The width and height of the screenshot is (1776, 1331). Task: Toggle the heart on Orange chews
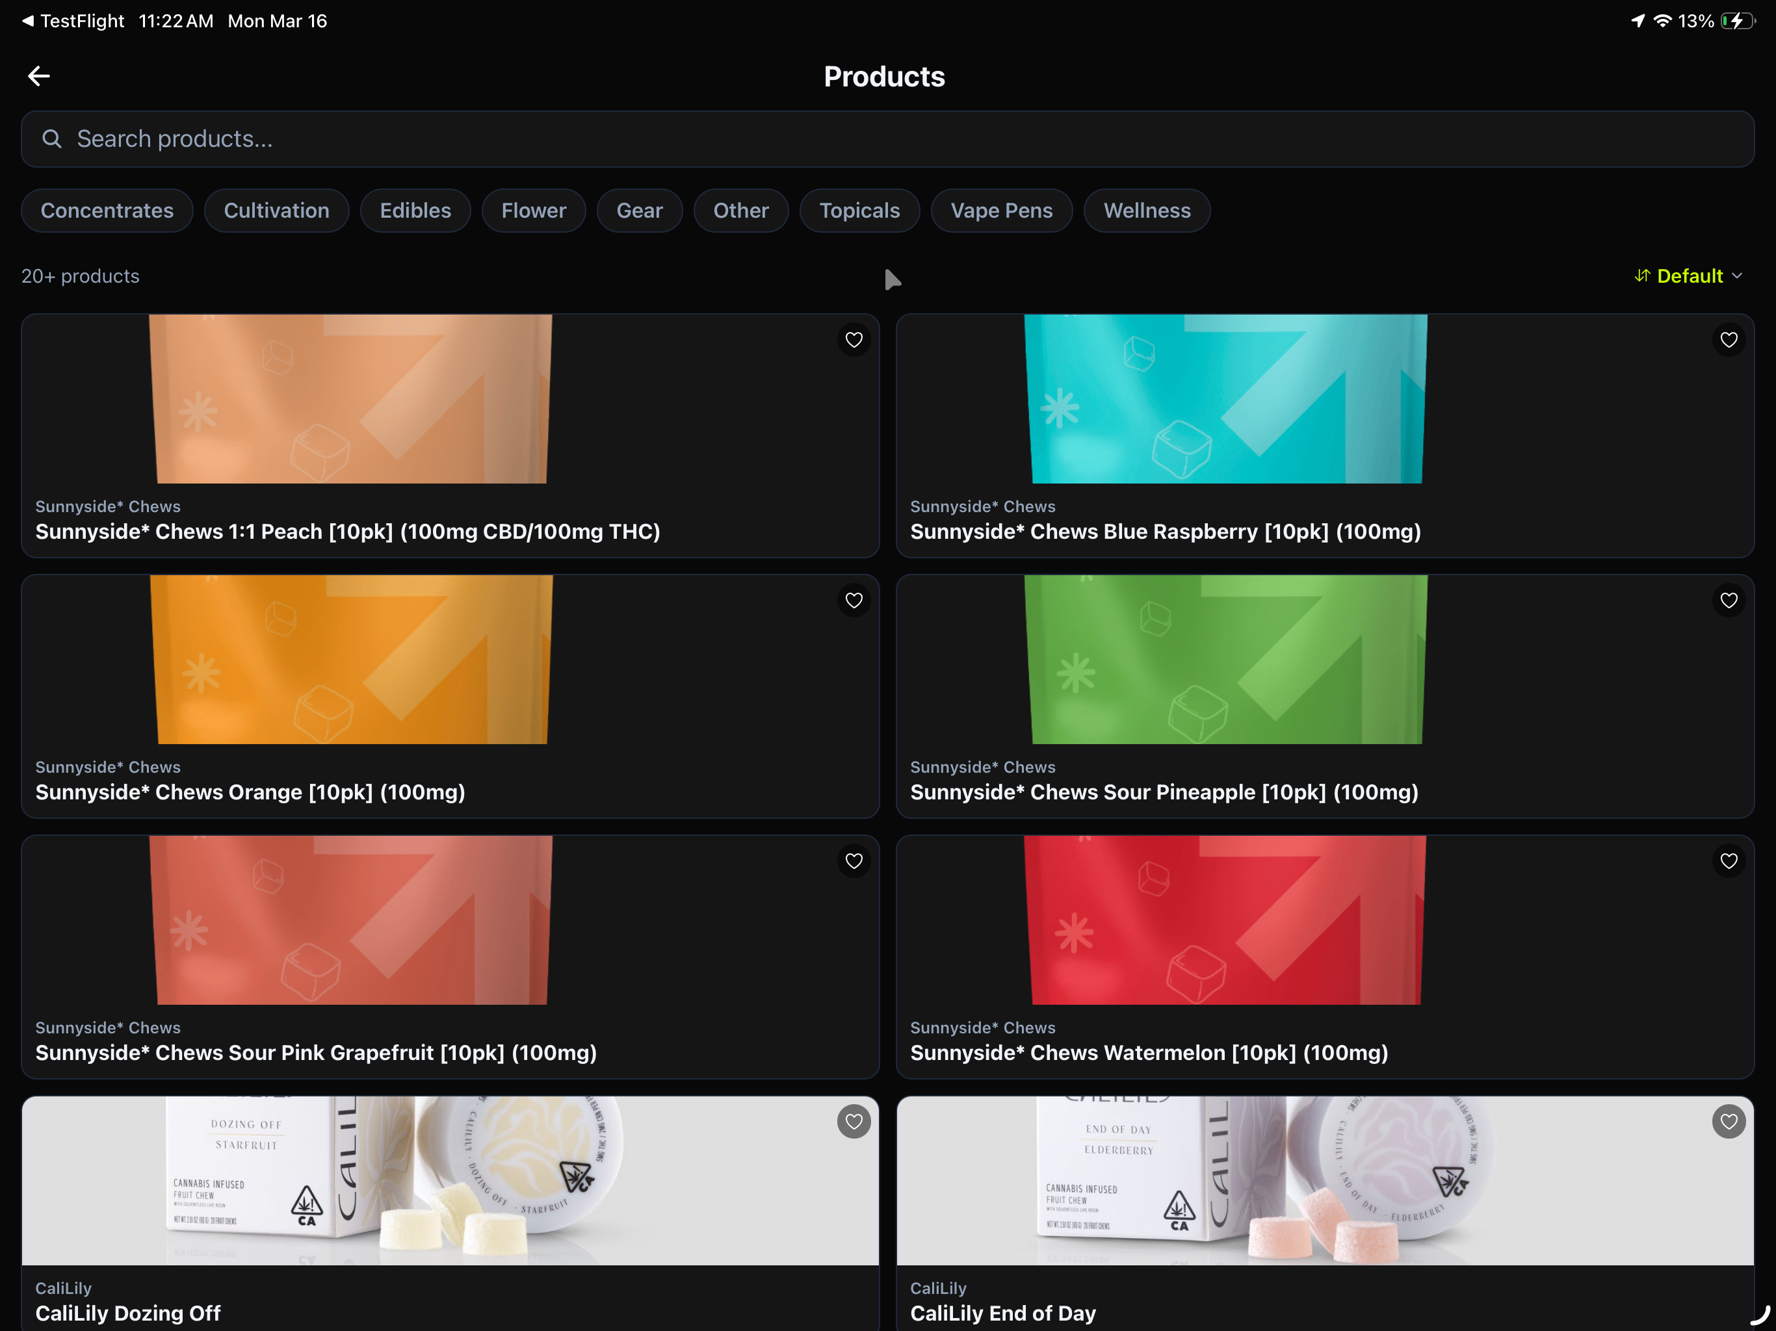tap(854, 601)
